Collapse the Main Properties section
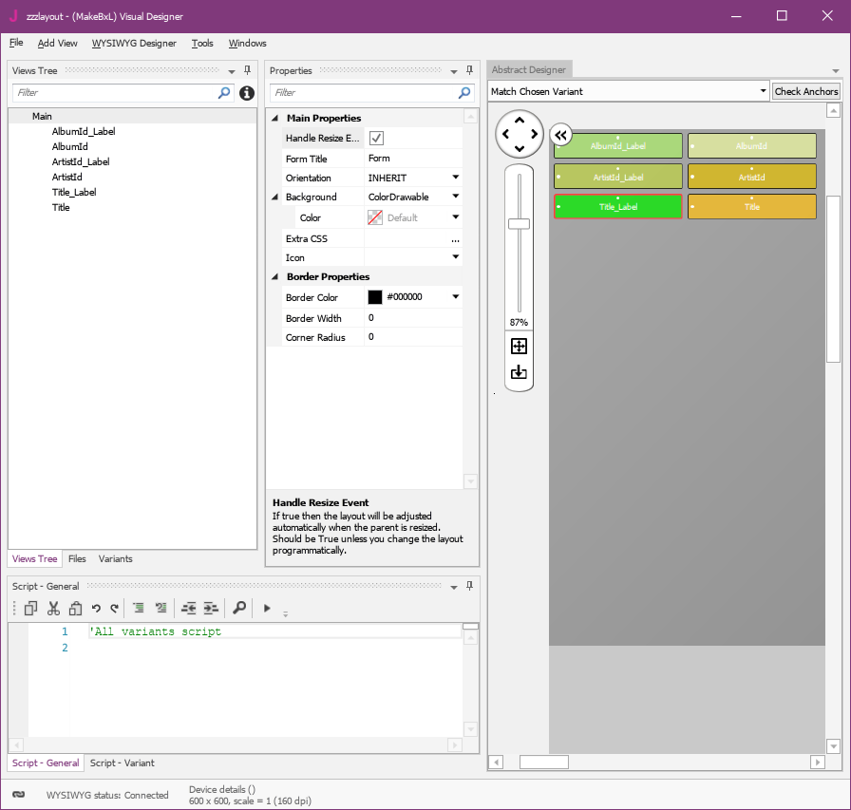The image size is (851, 810). point(276,118)
